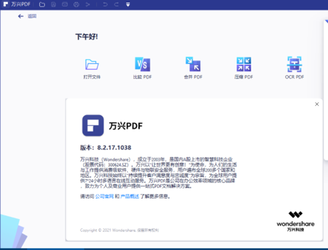328x250 pixels.
Task: Open the 公司官网 link
Action: (104, 196)
